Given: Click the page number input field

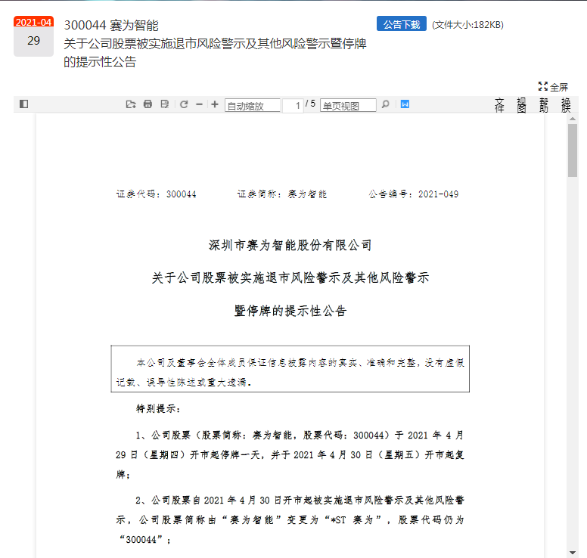Looking at the screenshot, I should [293, 106].
